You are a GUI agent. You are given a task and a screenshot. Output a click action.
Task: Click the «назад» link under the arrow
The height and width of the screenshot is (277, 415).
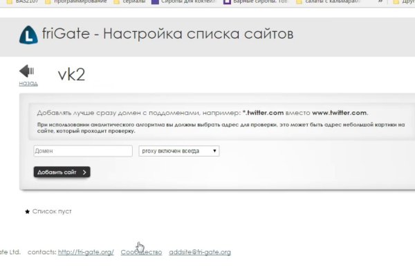28,83
